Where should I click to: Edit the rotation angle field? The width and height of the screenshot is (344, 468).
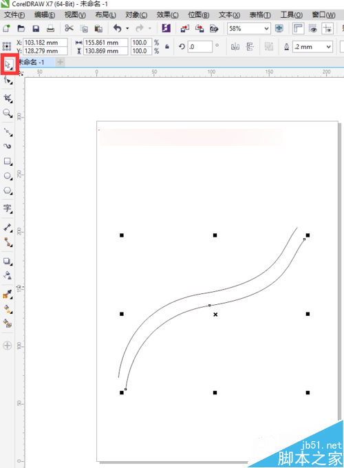tap(200, 47)
